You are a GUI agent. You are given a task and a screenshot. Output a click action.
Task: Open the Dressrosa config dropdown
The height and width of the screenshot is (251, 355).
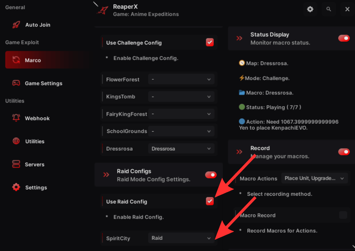181,149
